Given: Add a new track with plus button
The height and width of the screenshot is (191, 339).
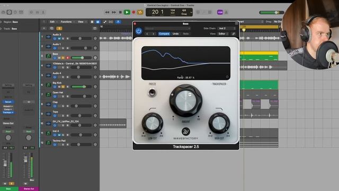Looking at the screenshot, I should click(44, 28).
